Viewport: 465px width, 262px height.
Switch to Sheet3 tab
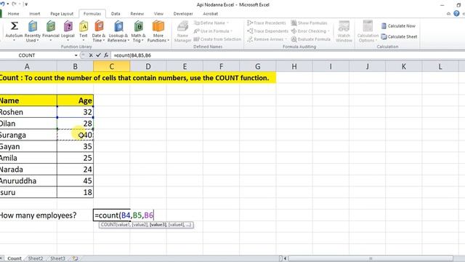click(57, 258)
